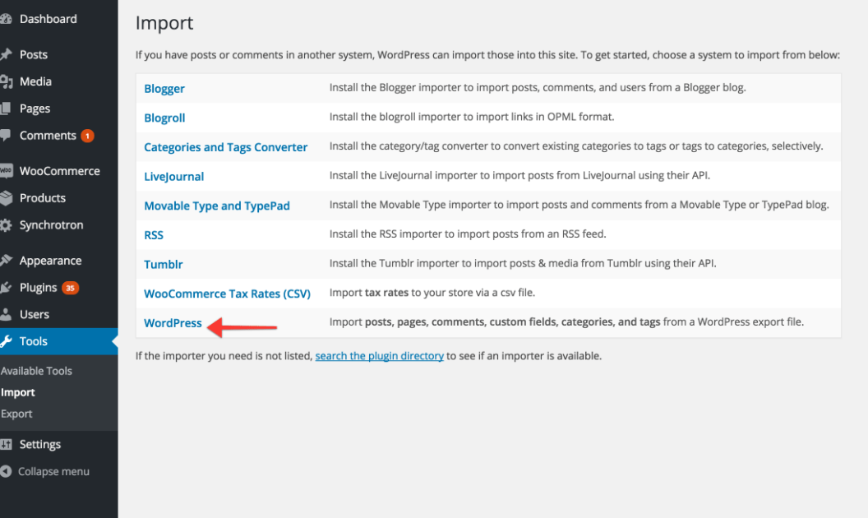Select the Import submenu item
Viewport: 868px width, 518px height.
point(18,392)
